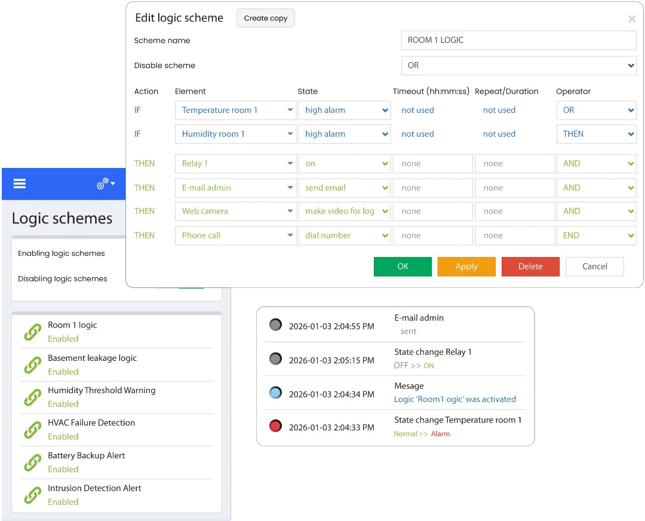Open the Humidity room 1 element dropdown
The width and height of the screenshot is (645, 521).
236,134
